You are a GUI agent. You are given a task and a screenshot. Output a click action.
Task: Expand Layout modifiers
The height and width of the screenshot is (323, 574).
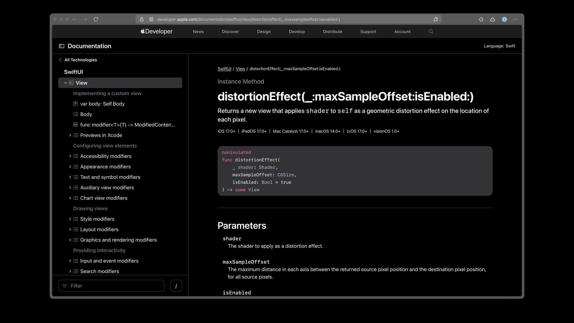70,229
